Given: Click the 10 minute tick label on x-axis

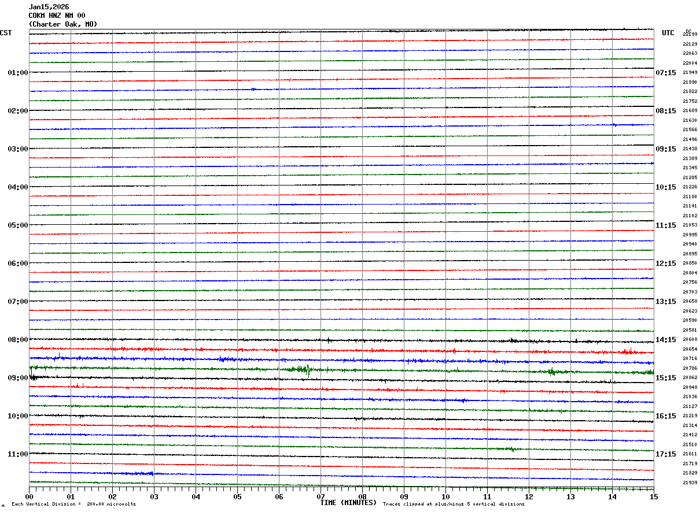Looking at the screenshot, I should 445,496.
